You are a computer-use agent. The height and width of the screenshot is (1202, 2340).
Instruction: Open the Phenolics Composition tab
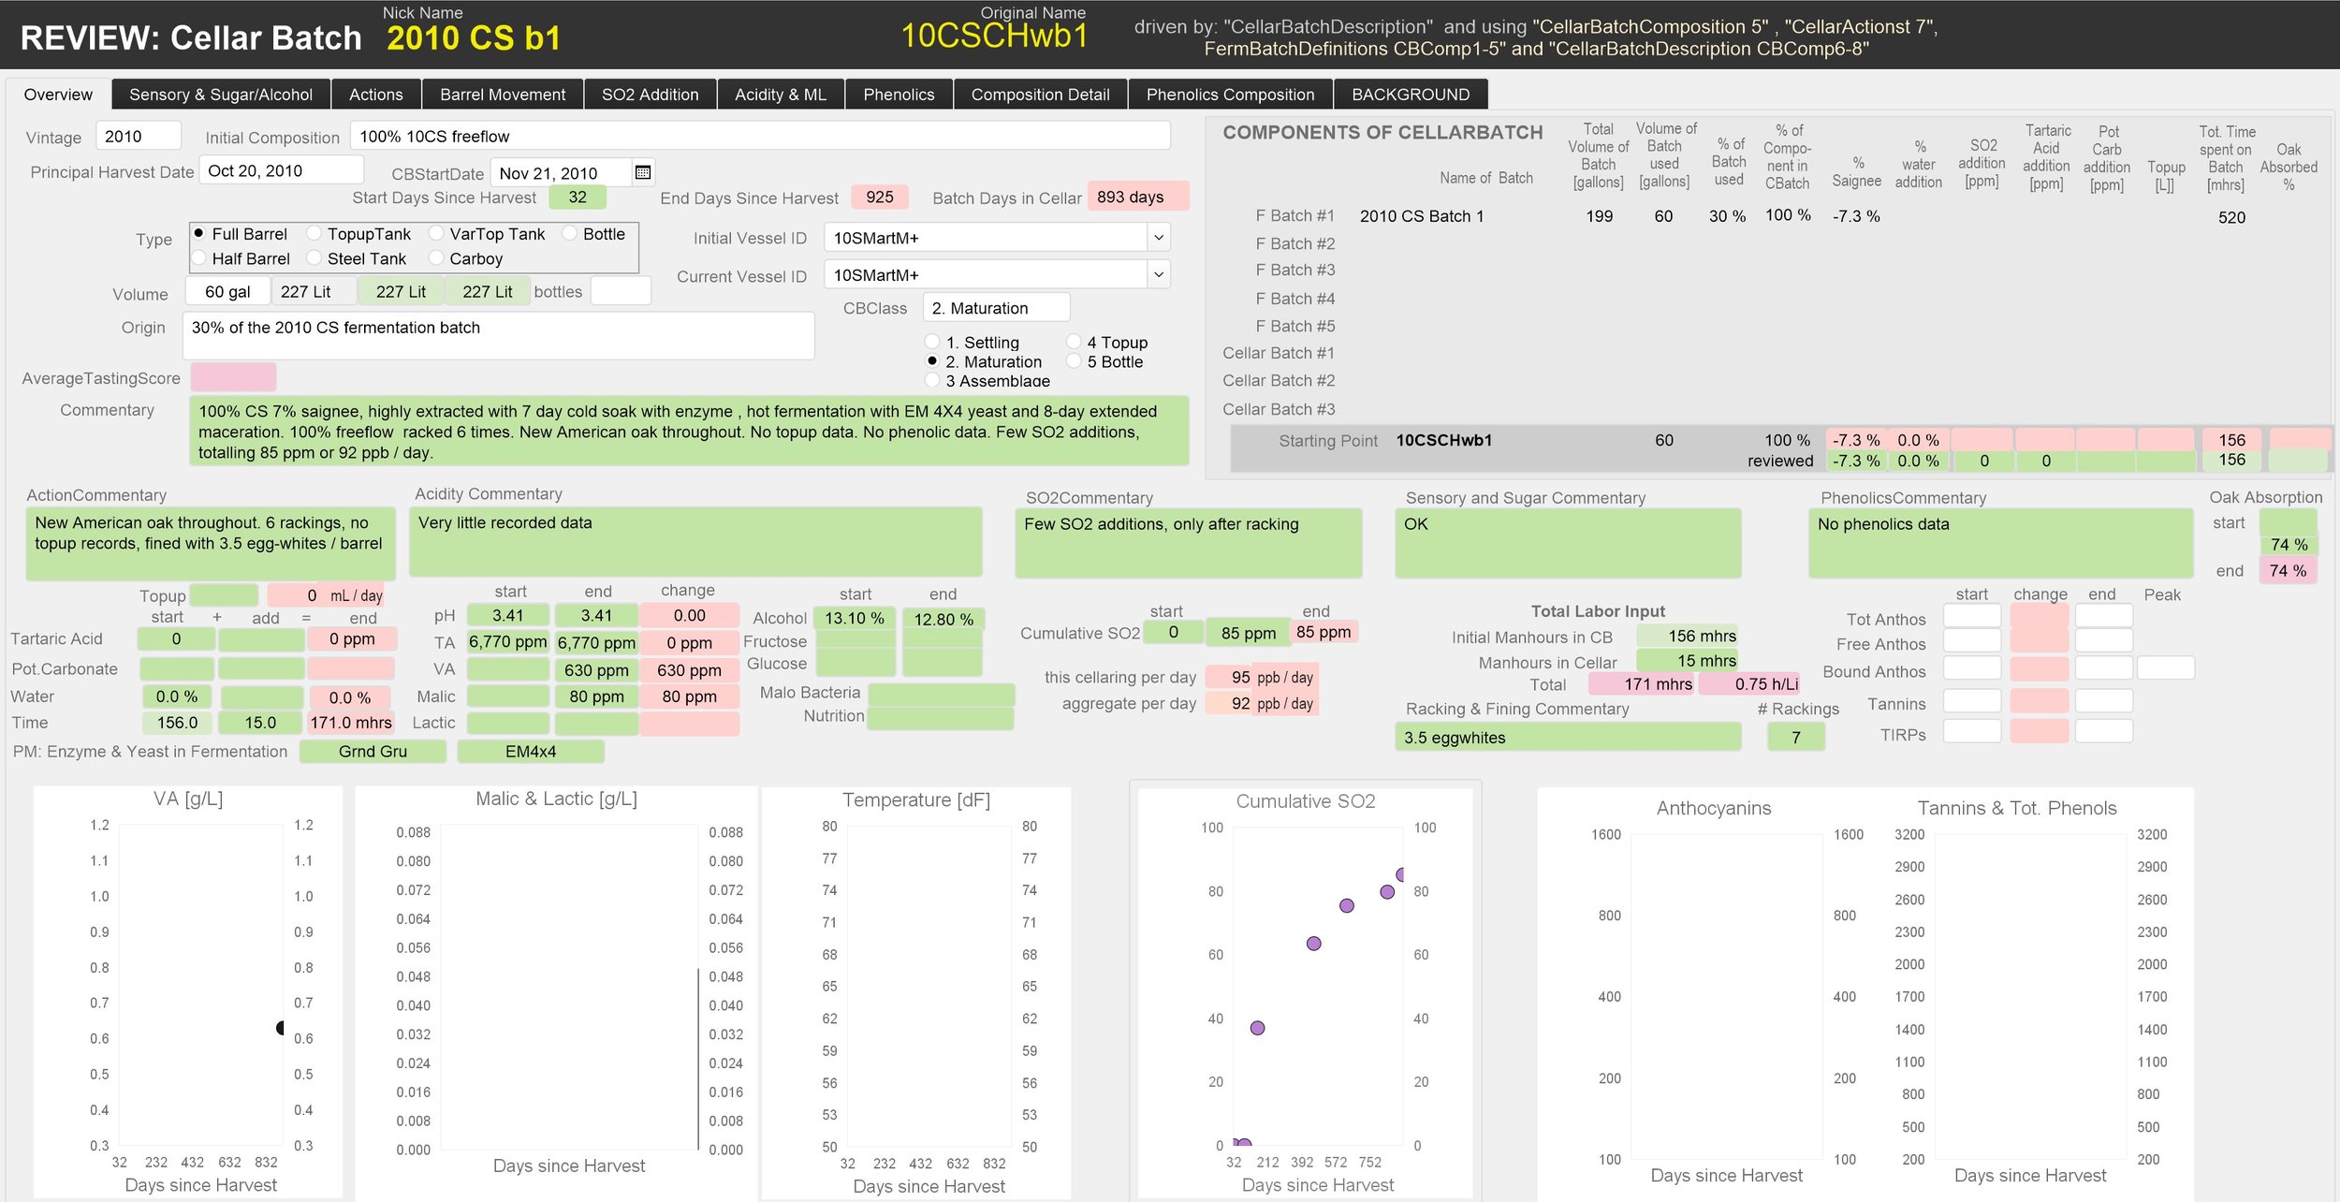click(1231, 95)
